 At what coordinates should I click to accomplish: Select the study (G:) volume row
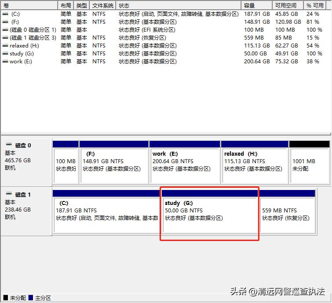(163, 54)
